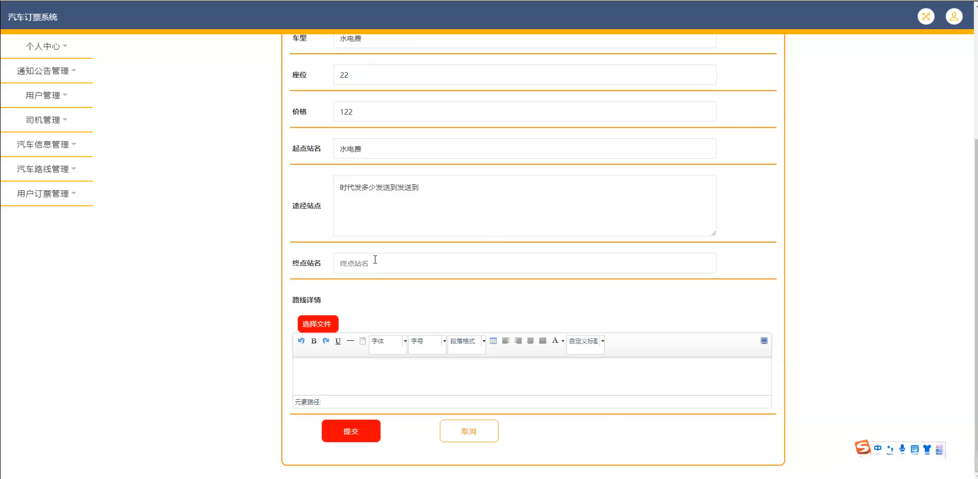Open the user avatar icon in the header
This screenshot has height=479, width=978.
point(954,17)
